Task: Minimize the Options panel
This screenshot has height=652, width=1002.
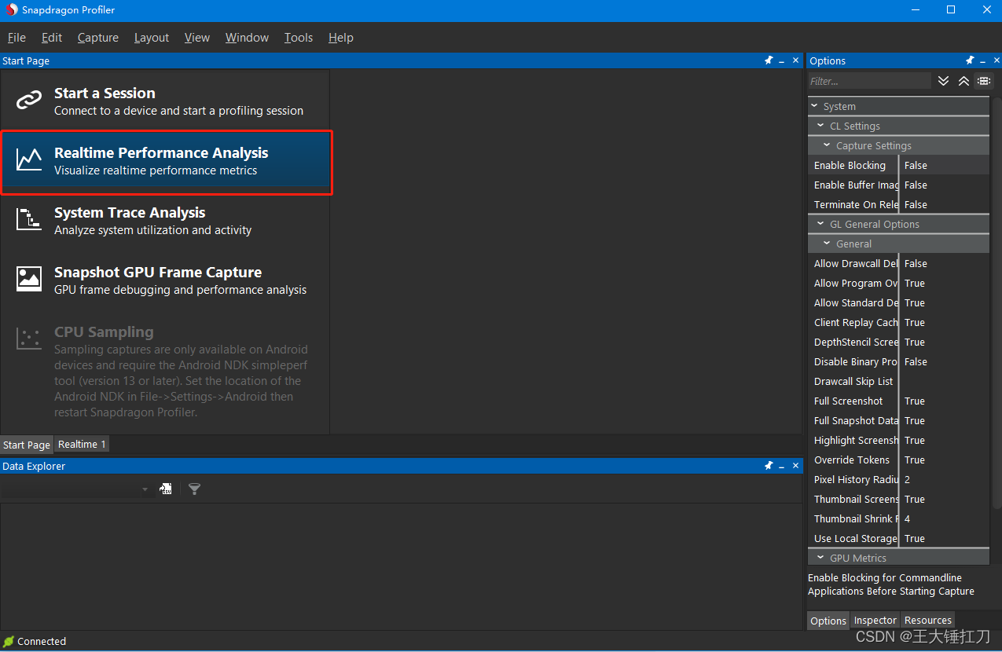Action: pos(982,60)
